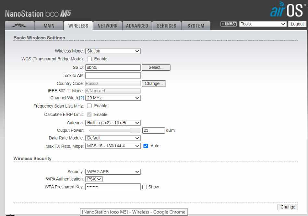
Task: Switch to the MAIN tab
Action: [x=49, y=26]
